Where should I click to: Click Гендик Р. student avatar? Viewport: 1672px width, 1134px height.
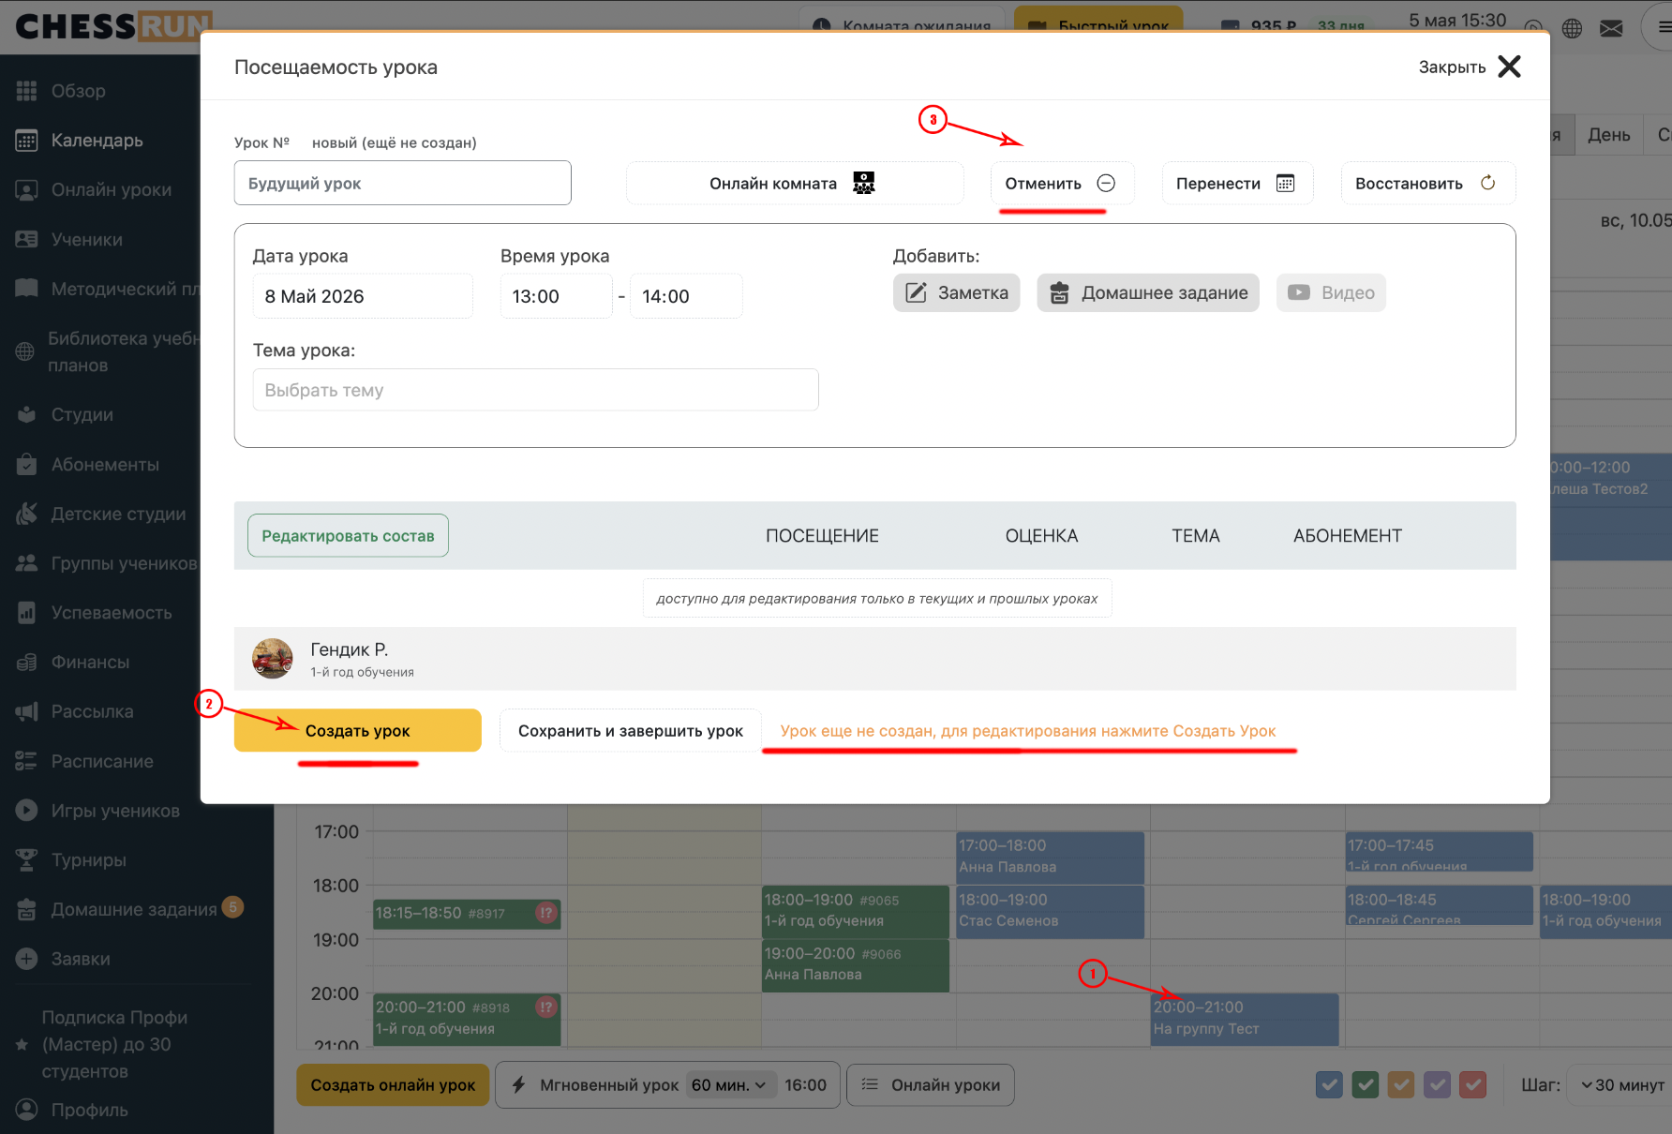tap(273, 659)
